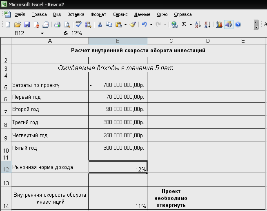Viewport: 267px width, 211px height.
Task: Select the title Расчет внутренней скорости cell
Action: click(x=138, y=51)
